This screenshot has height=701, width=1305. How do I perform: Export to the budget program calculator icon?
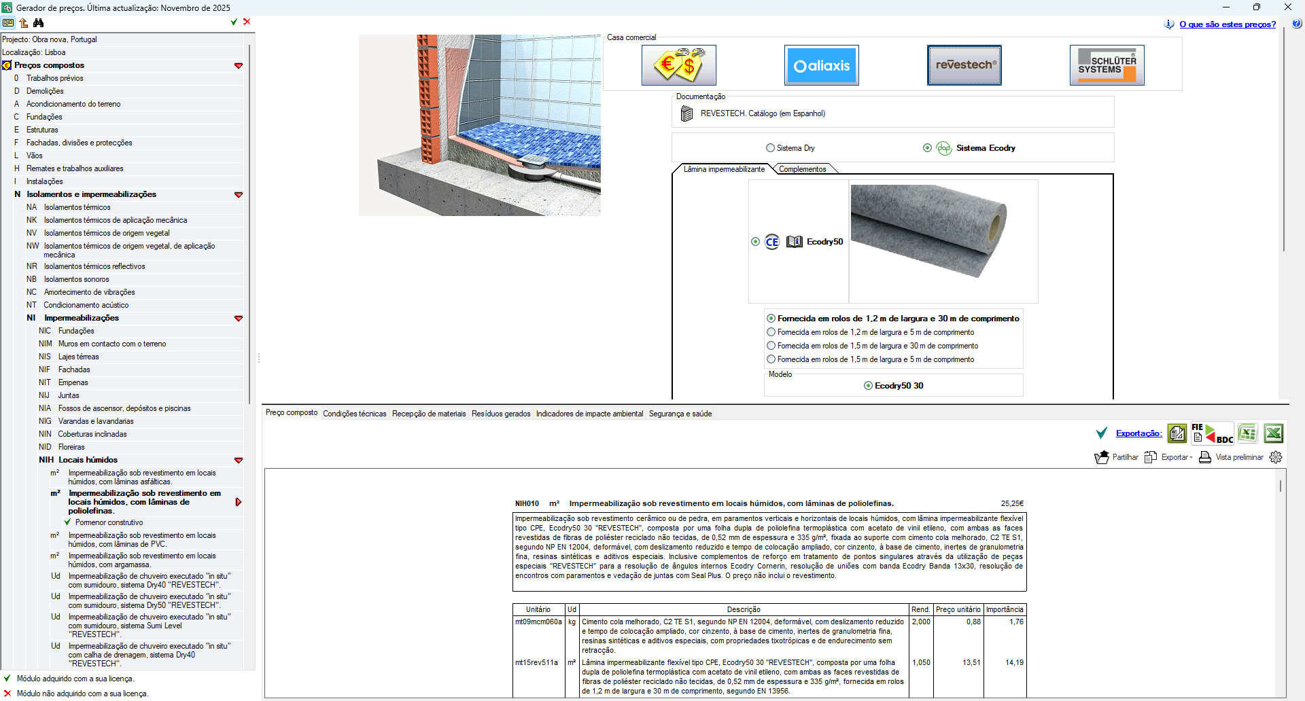click(x=1177, y=433)
